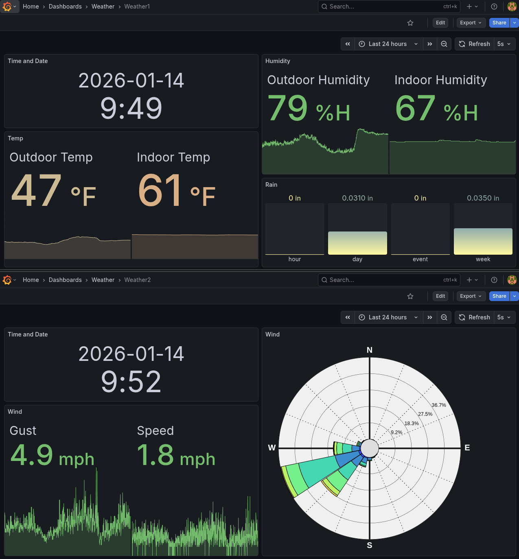Click the Indoor Temp 61 °F value
519x559 pixels.
tap(177, 190)
